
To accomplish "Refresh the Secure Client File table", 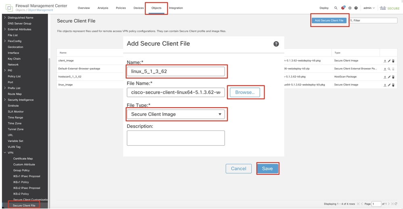I will (396, 204).
